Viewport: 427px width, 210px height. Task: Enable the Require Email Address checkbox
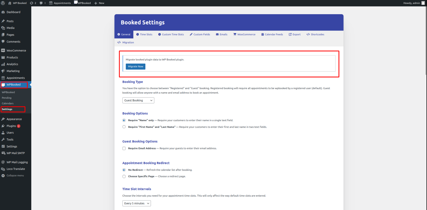124,148
